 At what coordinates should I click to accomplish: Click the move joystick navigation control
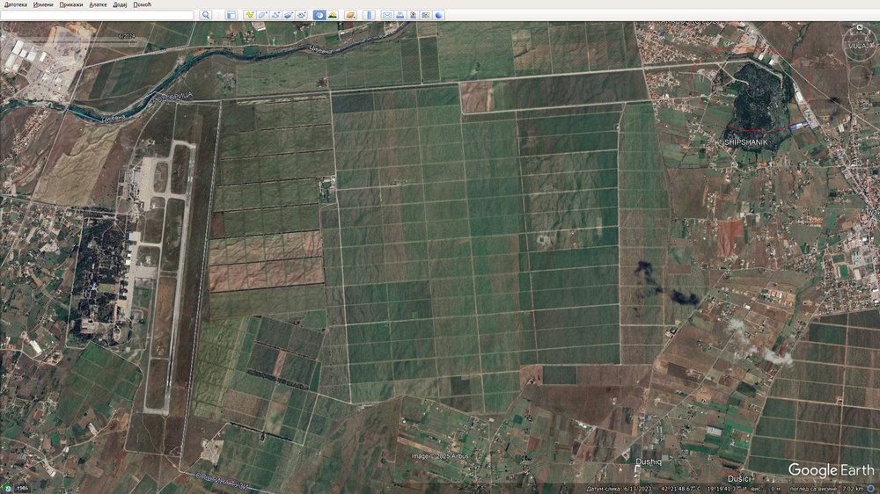pyautogui.click(x=859, y=76)
